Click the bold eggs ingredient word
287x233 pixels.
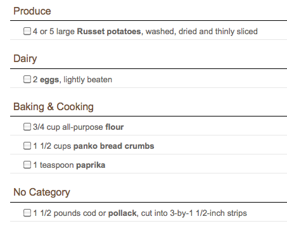click(x=49, y=80)
